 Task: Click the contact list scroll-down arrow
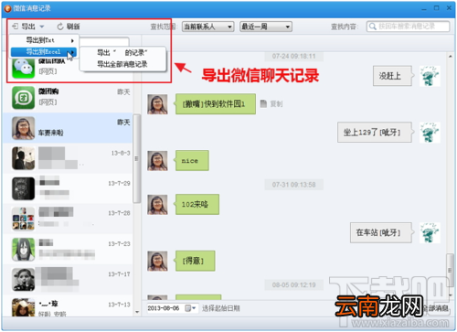[x=137, y=312]
